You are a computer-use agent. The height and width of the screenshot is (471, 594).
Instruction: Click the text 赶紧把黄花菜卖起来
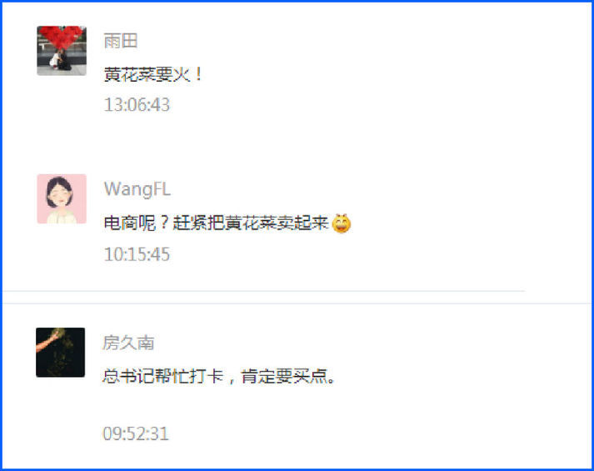click(x=251, y=223)
